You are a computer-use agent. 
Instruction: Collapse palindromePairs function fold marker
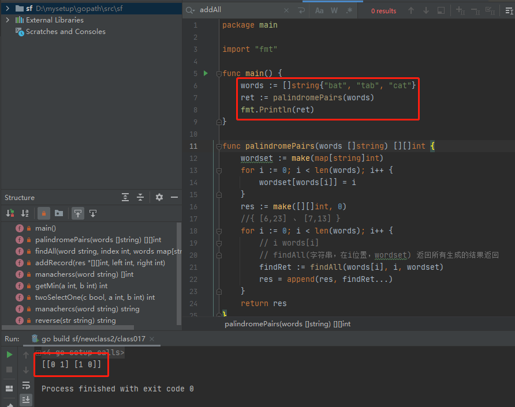point(219,146)
